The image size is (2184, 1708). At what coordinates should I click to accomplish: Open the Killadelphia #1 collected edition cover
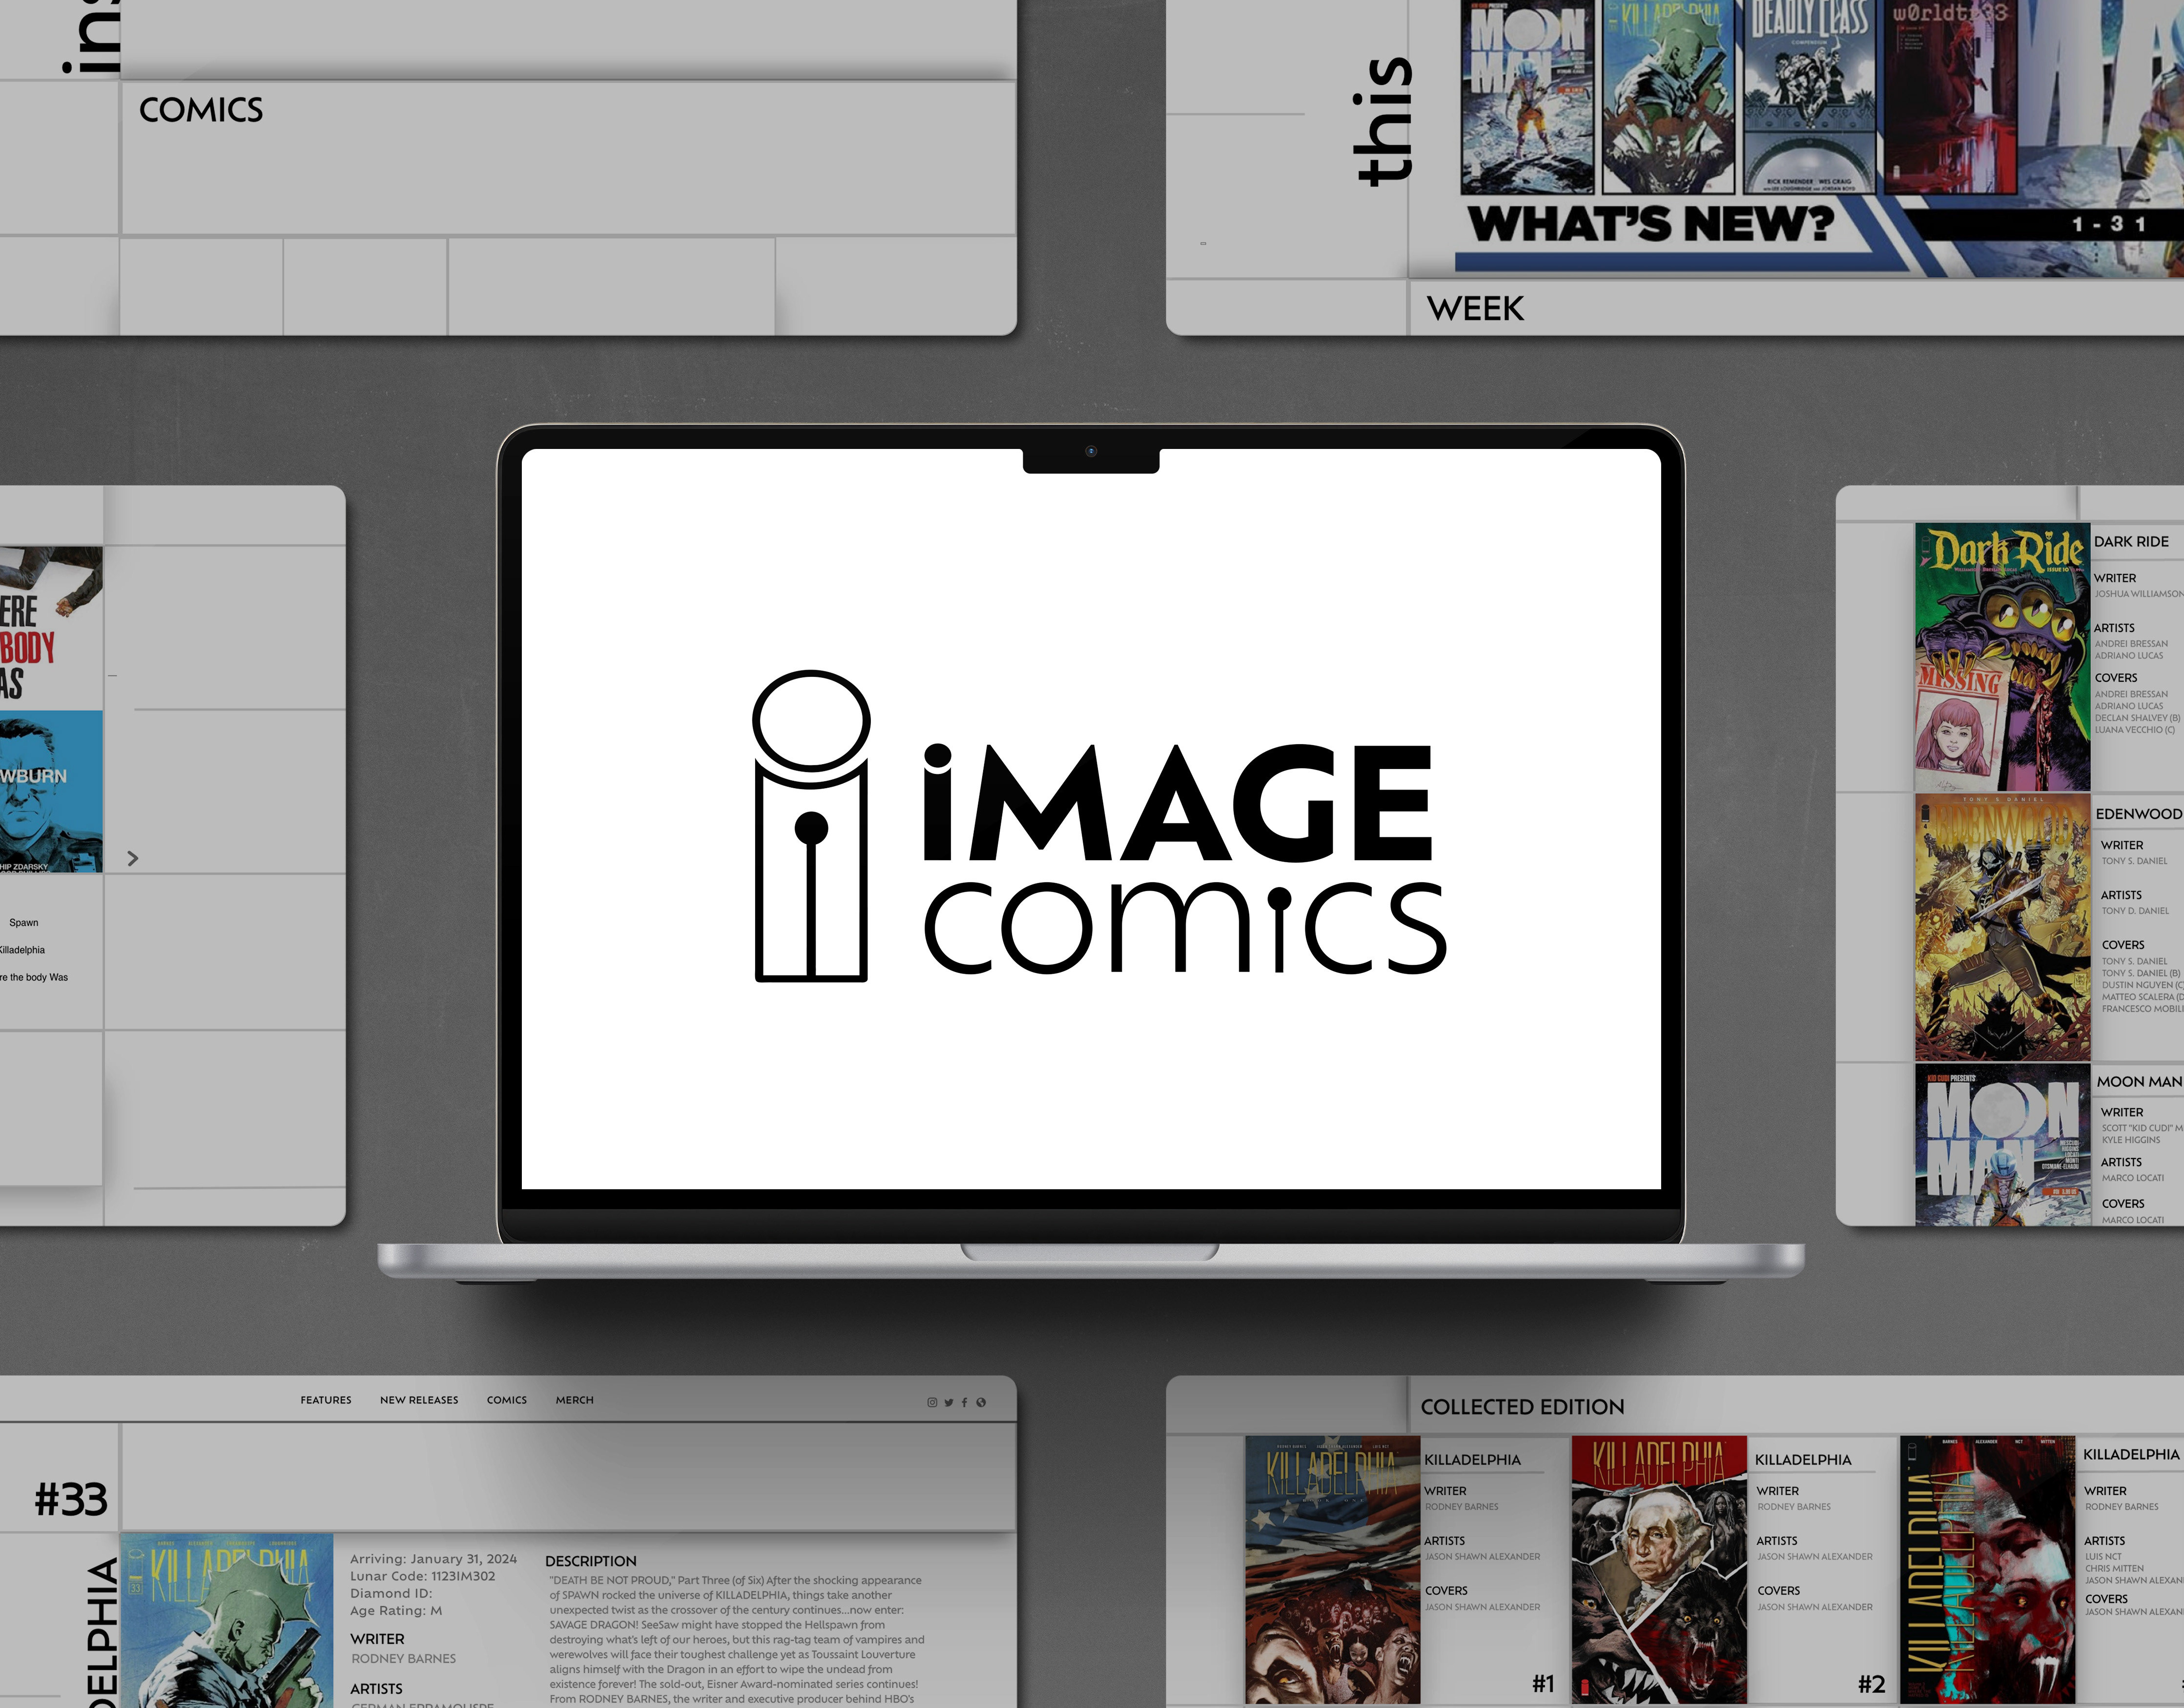(1332, 1570)
